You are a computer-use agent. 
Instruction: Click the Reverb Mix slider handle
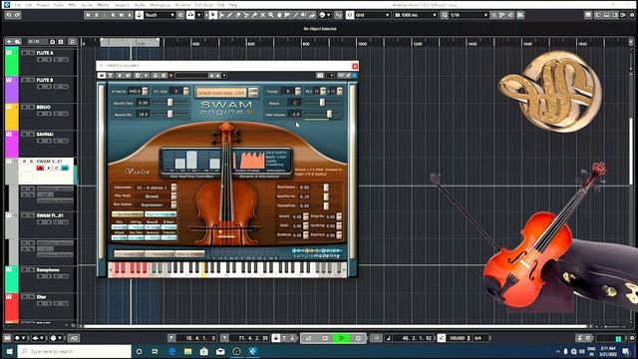170,115
